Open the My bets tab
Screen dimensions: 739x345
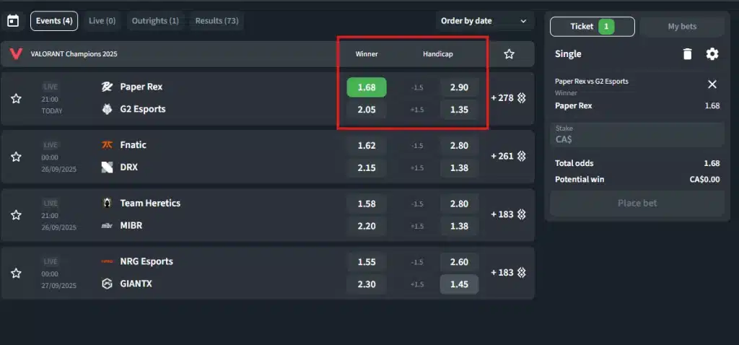[682, 27]
